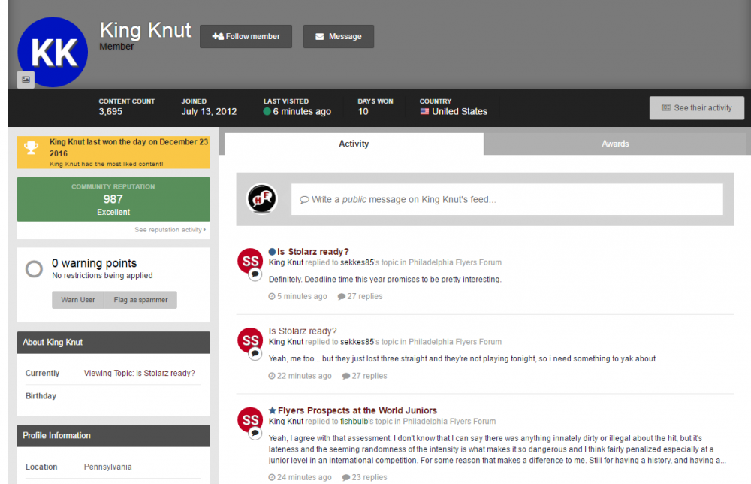Click the yellow trophy icon
This screenshot has width=751, height=484.
31,147
